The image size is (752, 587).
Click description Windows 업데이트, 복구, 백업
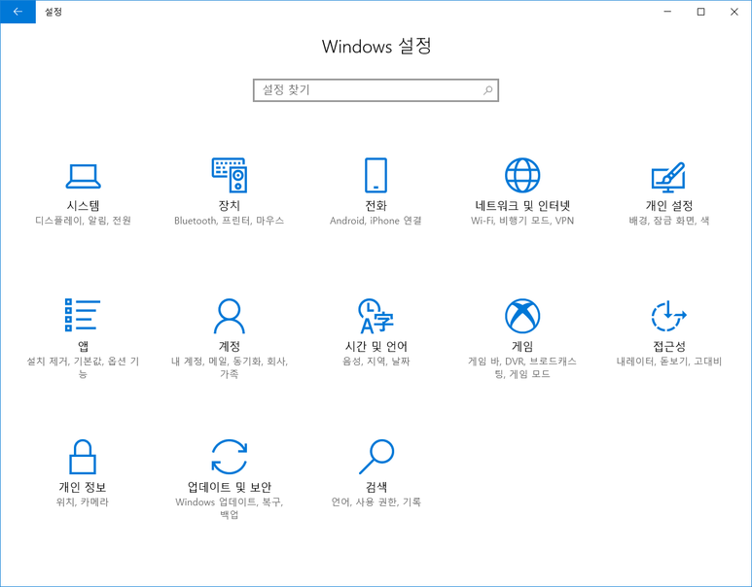pos(230,508)
